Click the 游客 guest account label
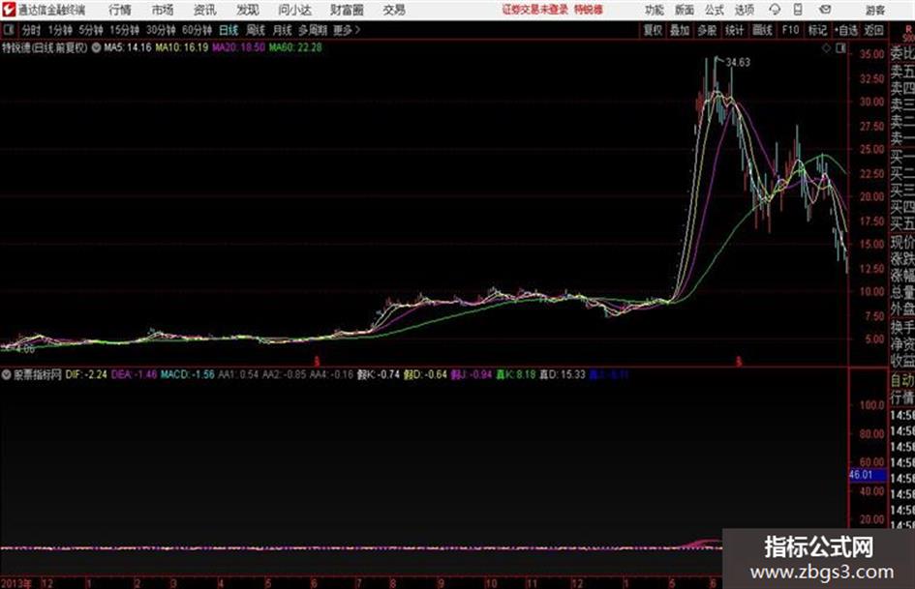This screenshot has width=915, height=589. coord(875,10)
